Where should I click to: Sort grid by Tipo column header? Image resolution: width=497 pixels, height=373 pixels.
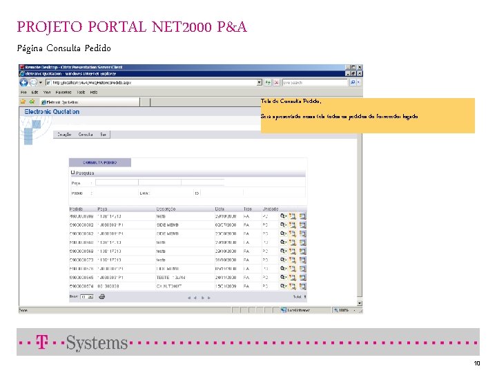[x=248, y=209]
